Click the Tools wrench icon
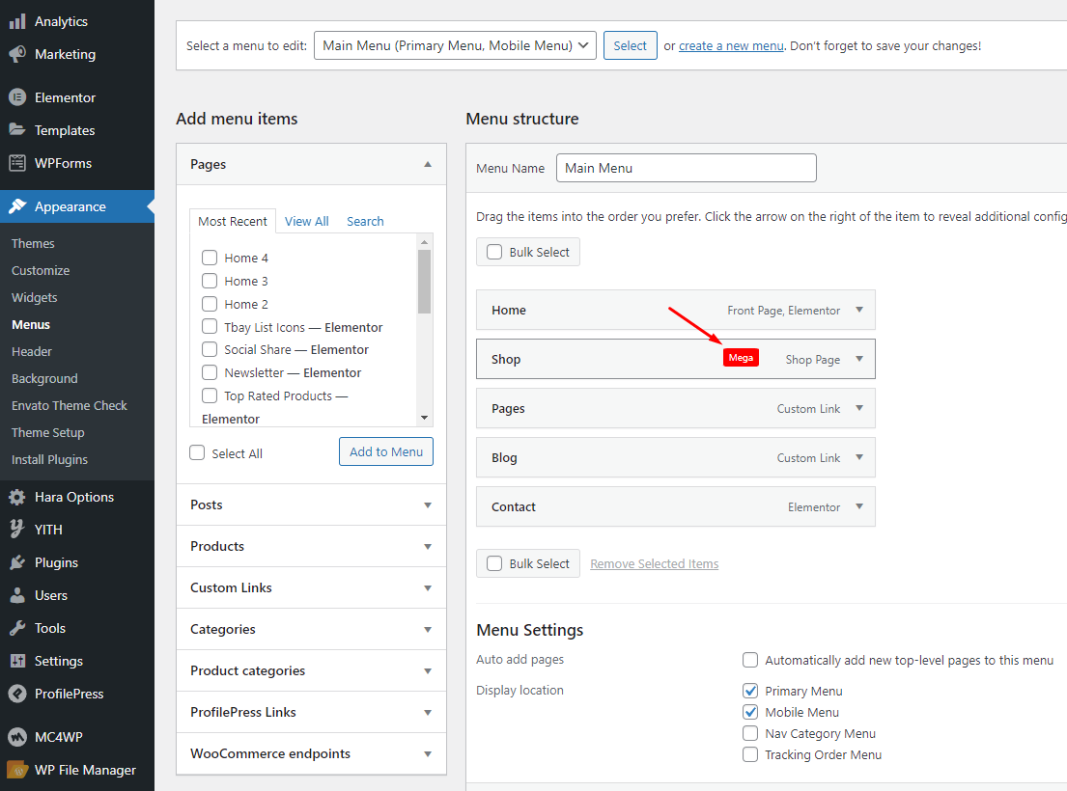This screenshot has width=1067, height=791. (17, 628)
